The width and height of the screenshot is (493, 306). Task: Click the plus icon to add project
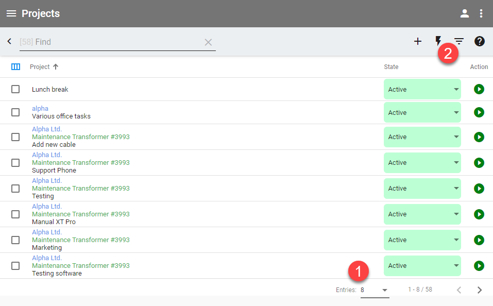pos(418,41)
